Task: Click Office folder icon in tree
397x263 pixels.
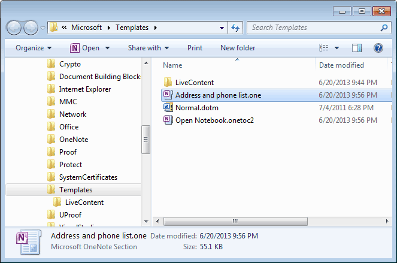Action: point(51,126)
